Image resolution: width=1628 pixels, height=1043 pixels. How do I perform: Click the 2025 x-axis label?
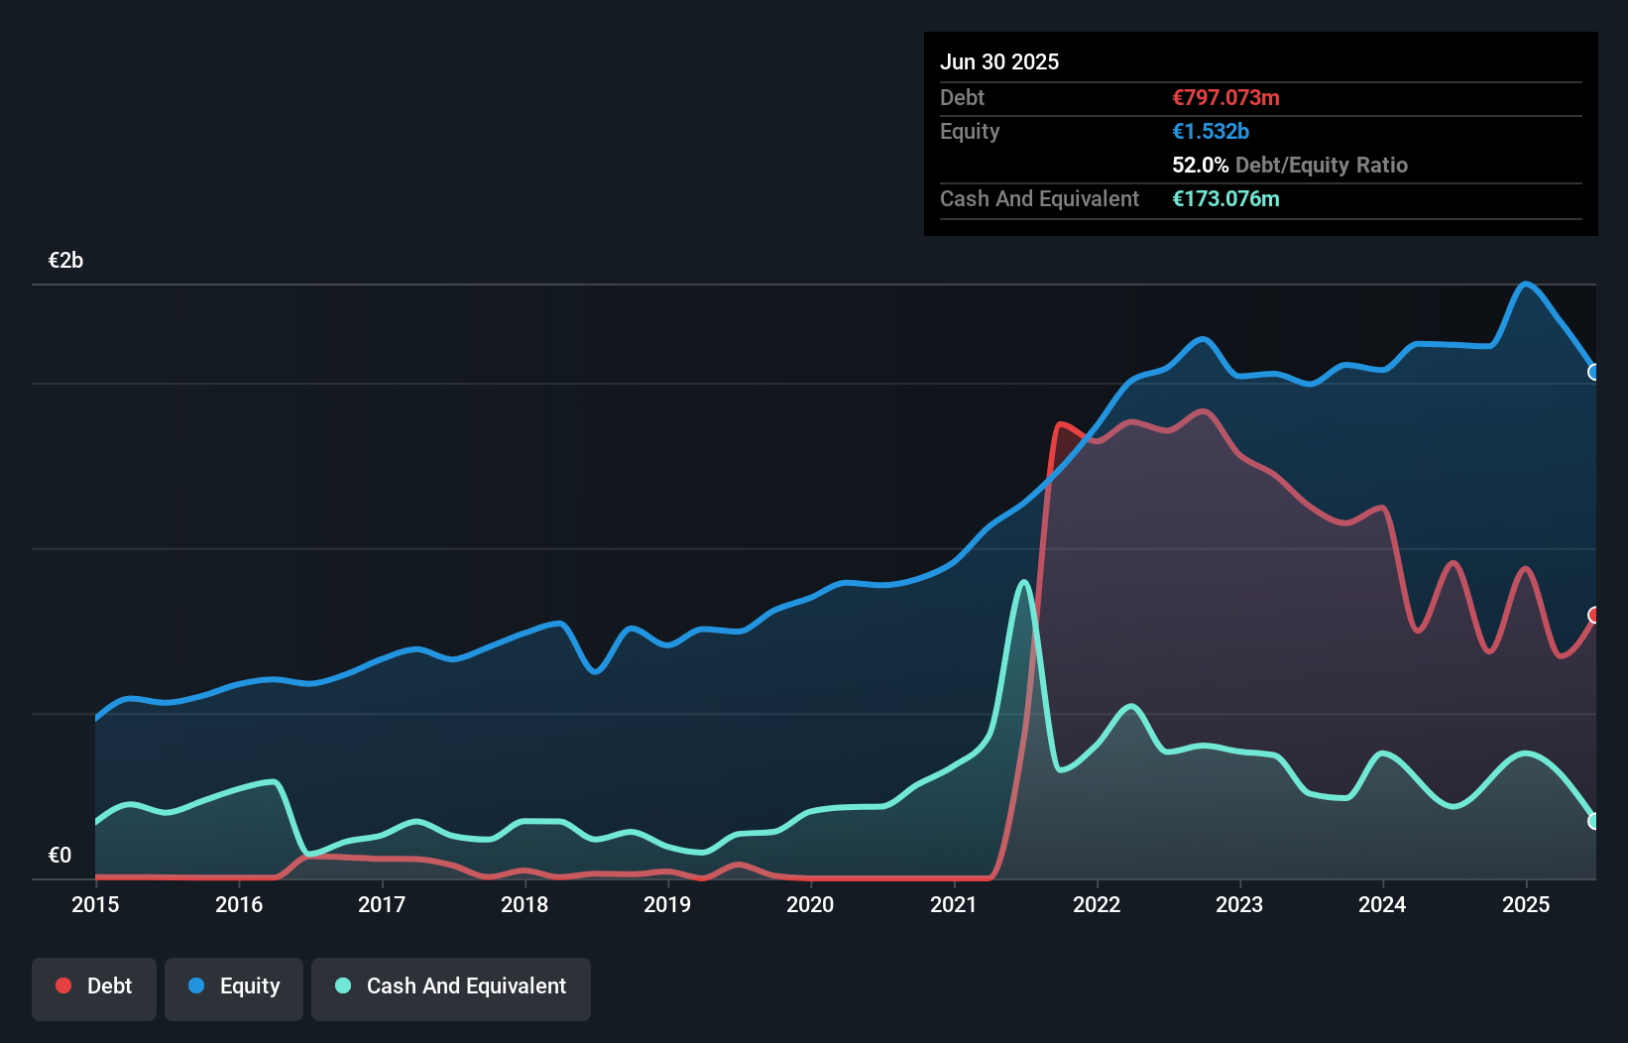1526,904
